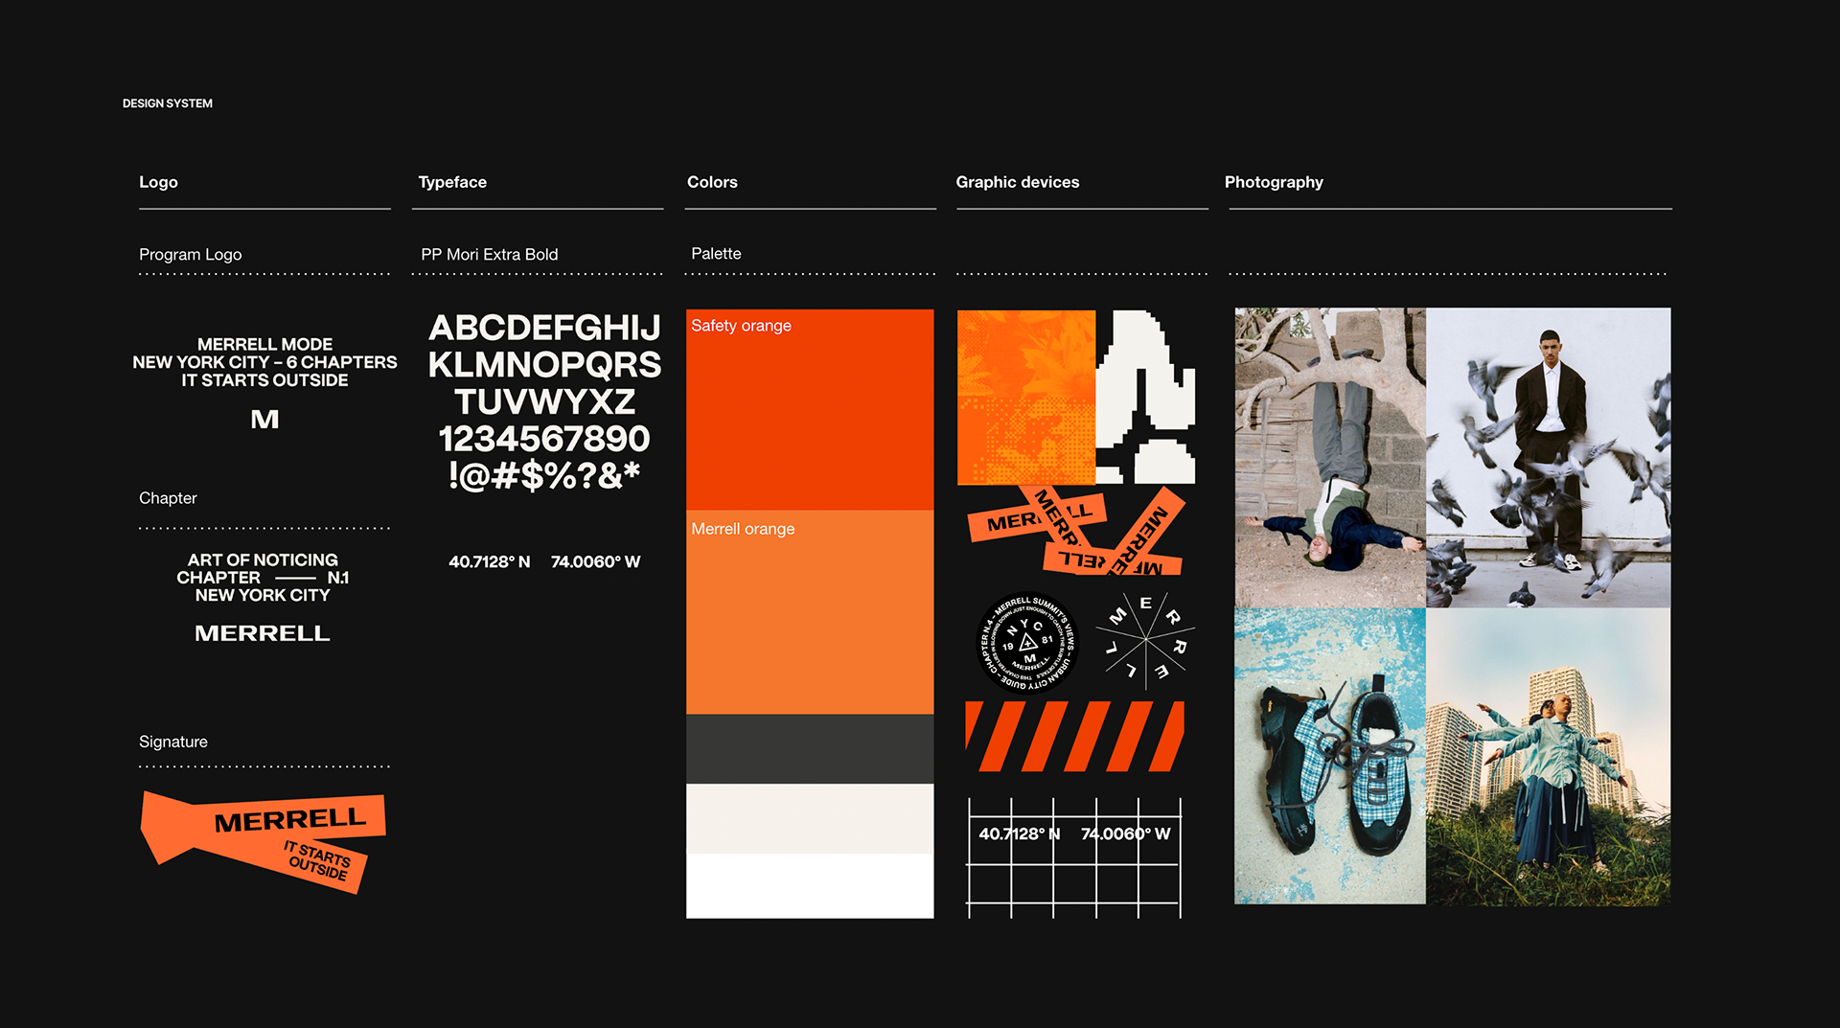Click the 1234567890 numerals specimen line
The image size is (1840, 1028).
pyautogui.click(x=544, y=439)
